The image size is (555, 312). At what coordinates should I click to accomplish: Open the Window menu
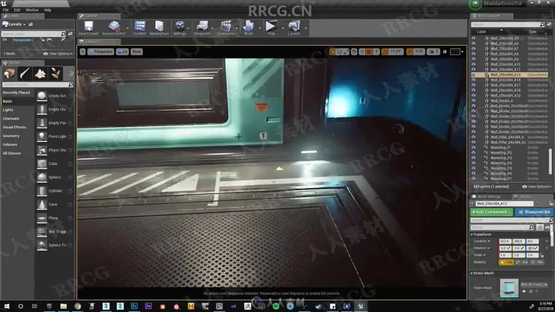(32, 10)
